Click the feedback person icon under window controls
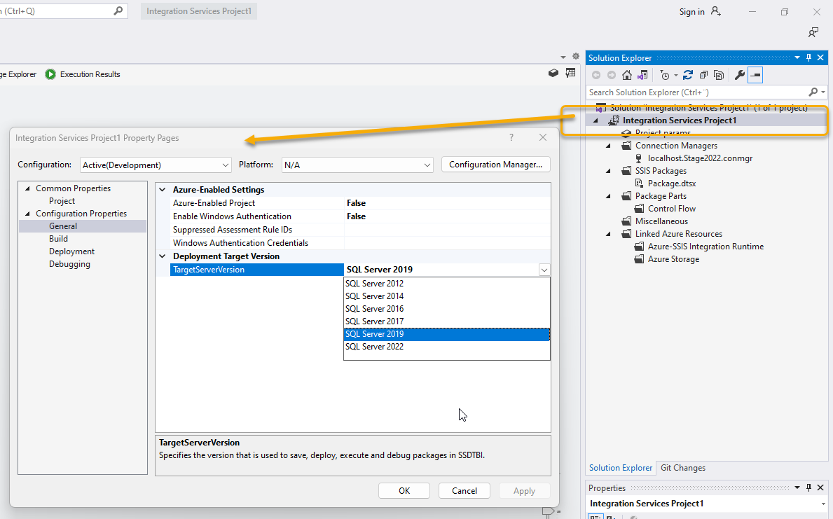The width and height of the screenshot is (833, 519). pos(813,33)
